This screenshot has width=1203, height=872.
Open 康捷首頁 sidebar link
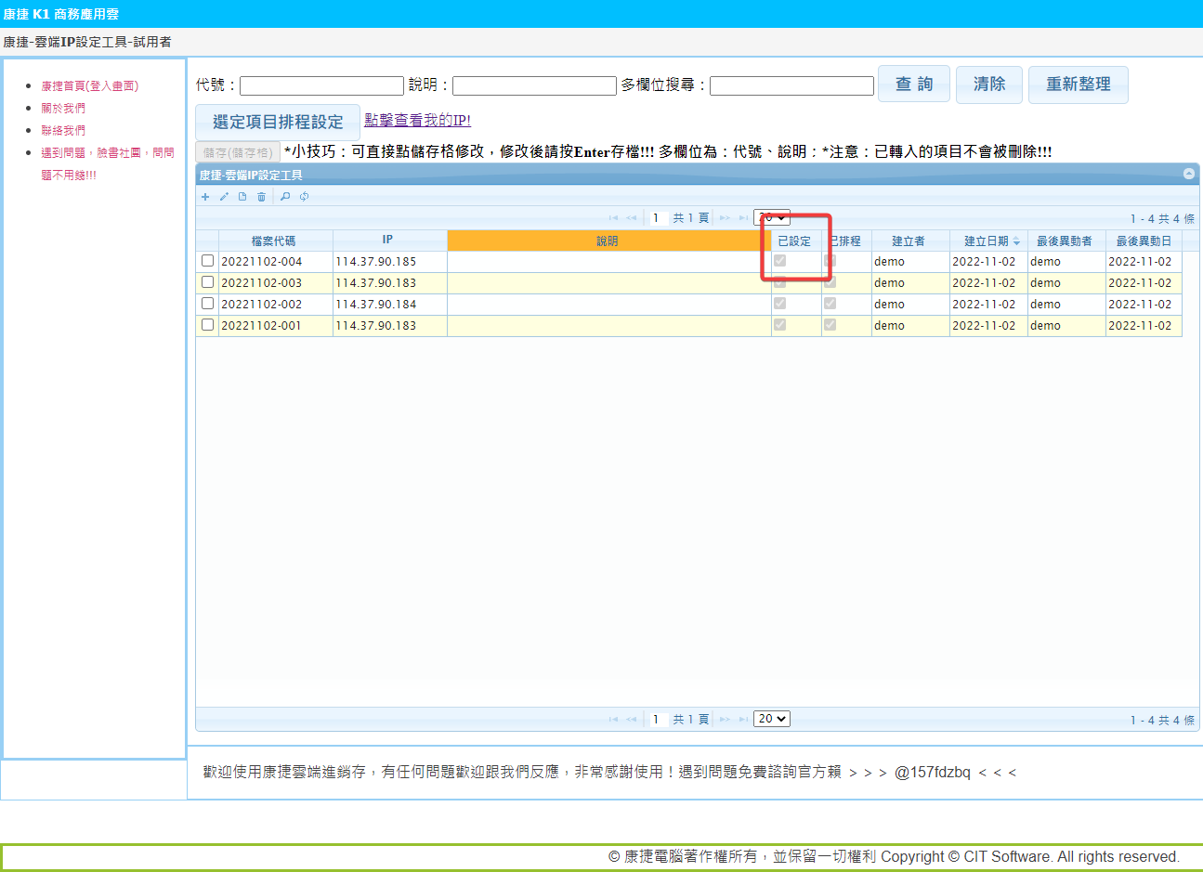click(x=89, y=85)
